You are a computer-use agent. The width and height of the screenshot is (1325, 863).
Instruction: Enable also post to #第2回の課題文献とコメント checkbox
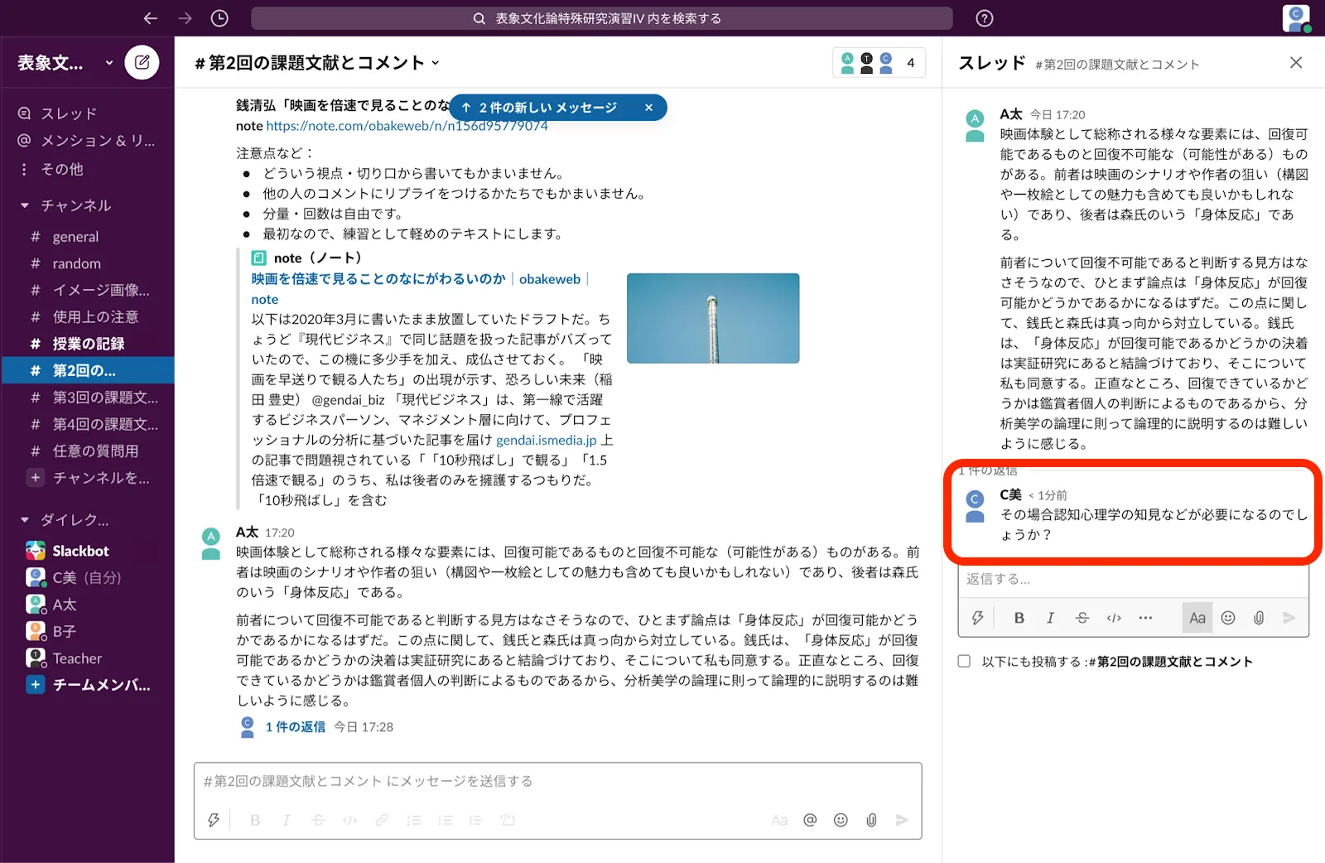pyautogui.click(x=964, y=661)
